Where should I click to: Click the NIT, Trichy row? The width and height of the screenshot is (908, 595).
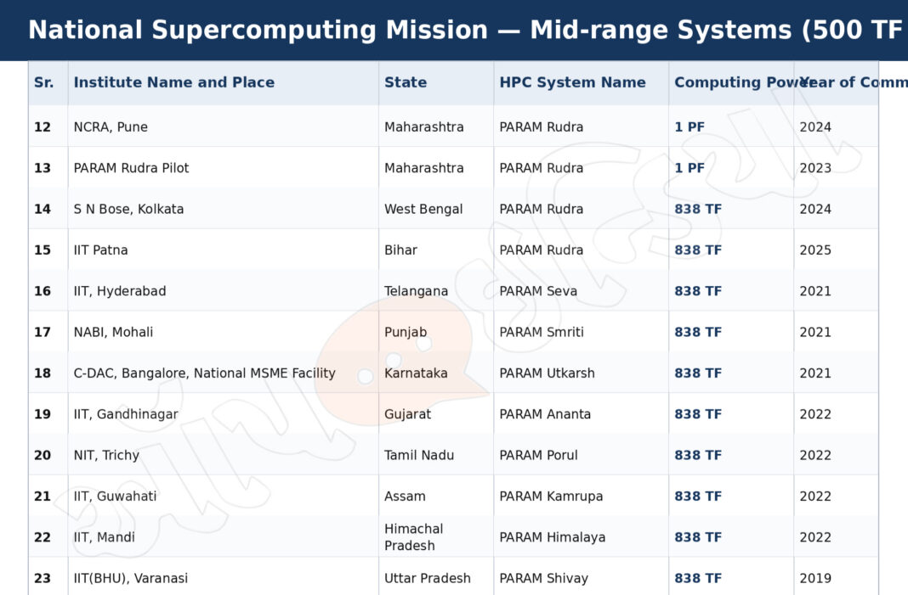[453, 455]
